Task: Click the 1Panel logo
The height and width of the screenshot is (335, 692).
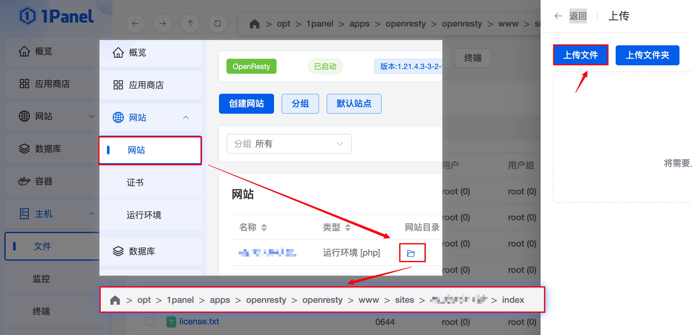Action: pyautogui.click(x=56, y=16)
